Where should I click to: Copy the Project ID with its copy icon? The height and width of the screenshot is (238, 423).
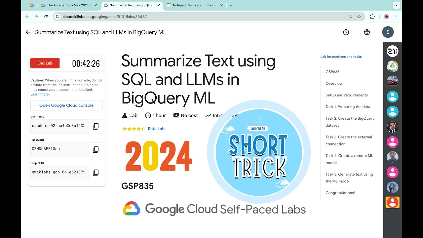(96, 173)
